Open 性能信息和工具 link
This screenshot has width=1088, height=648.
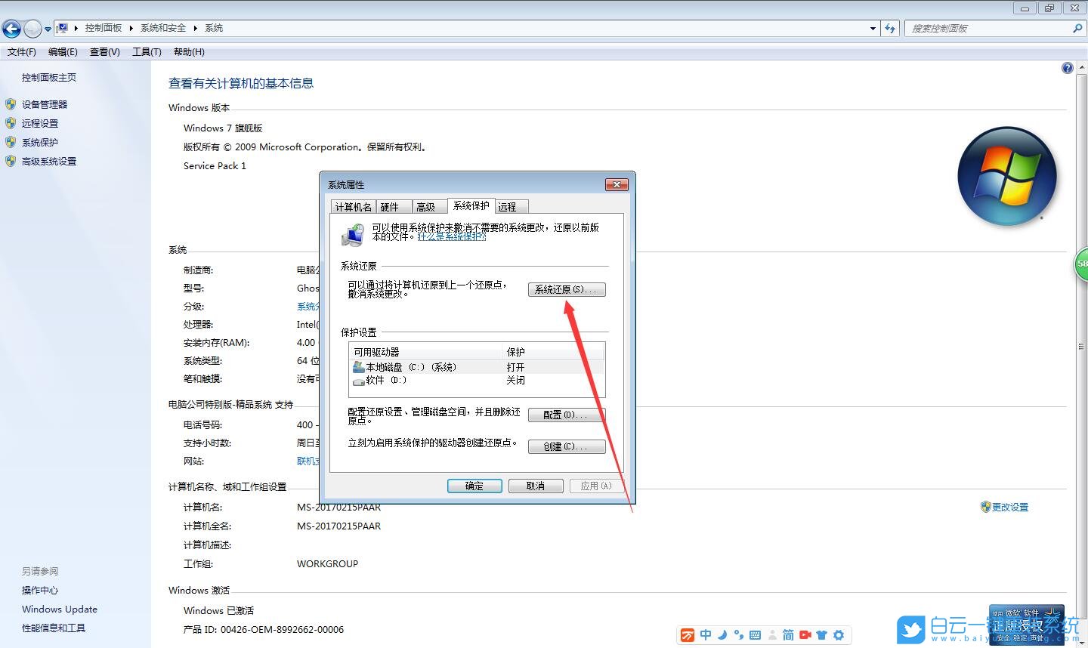[x=54, y=628]
